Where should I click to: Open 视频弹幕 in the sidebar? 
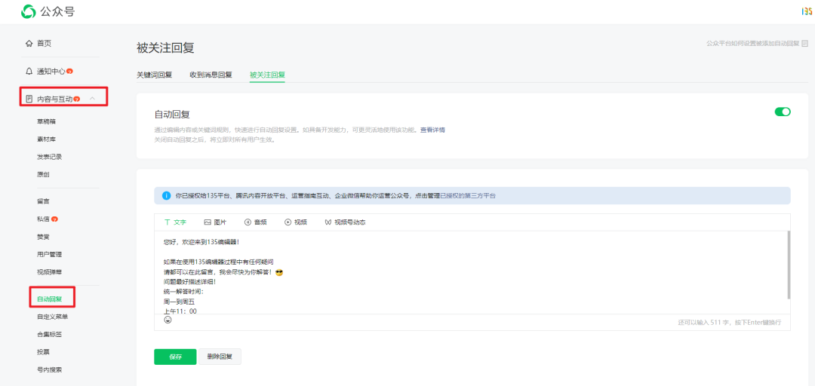pyautogui.click(x=49, y=272)
